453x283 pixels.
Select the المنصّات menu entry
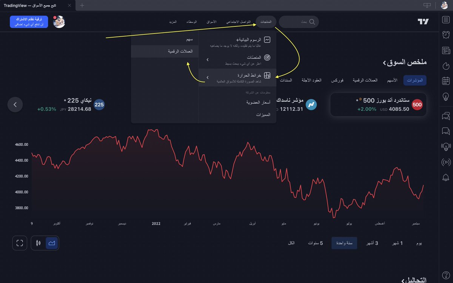tap(237, 60)
